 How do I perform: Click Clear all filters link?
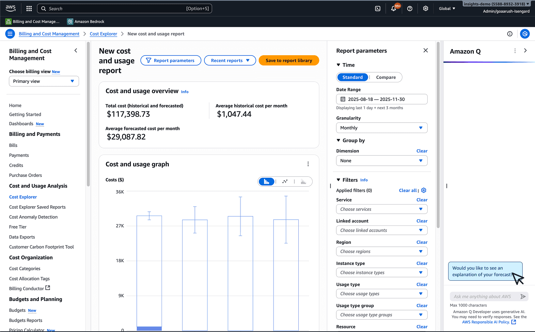point(408,191)
